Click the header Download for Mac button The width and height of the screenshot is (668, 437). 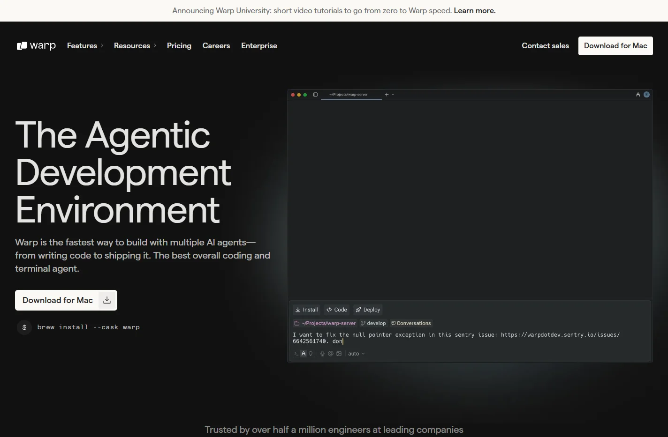(x=615, y=46)
